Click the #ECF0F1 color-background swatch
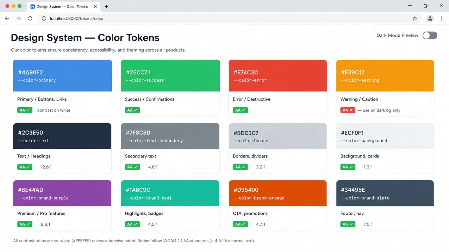The width and height of the screenshot is (449, 252). coord(385,136)
